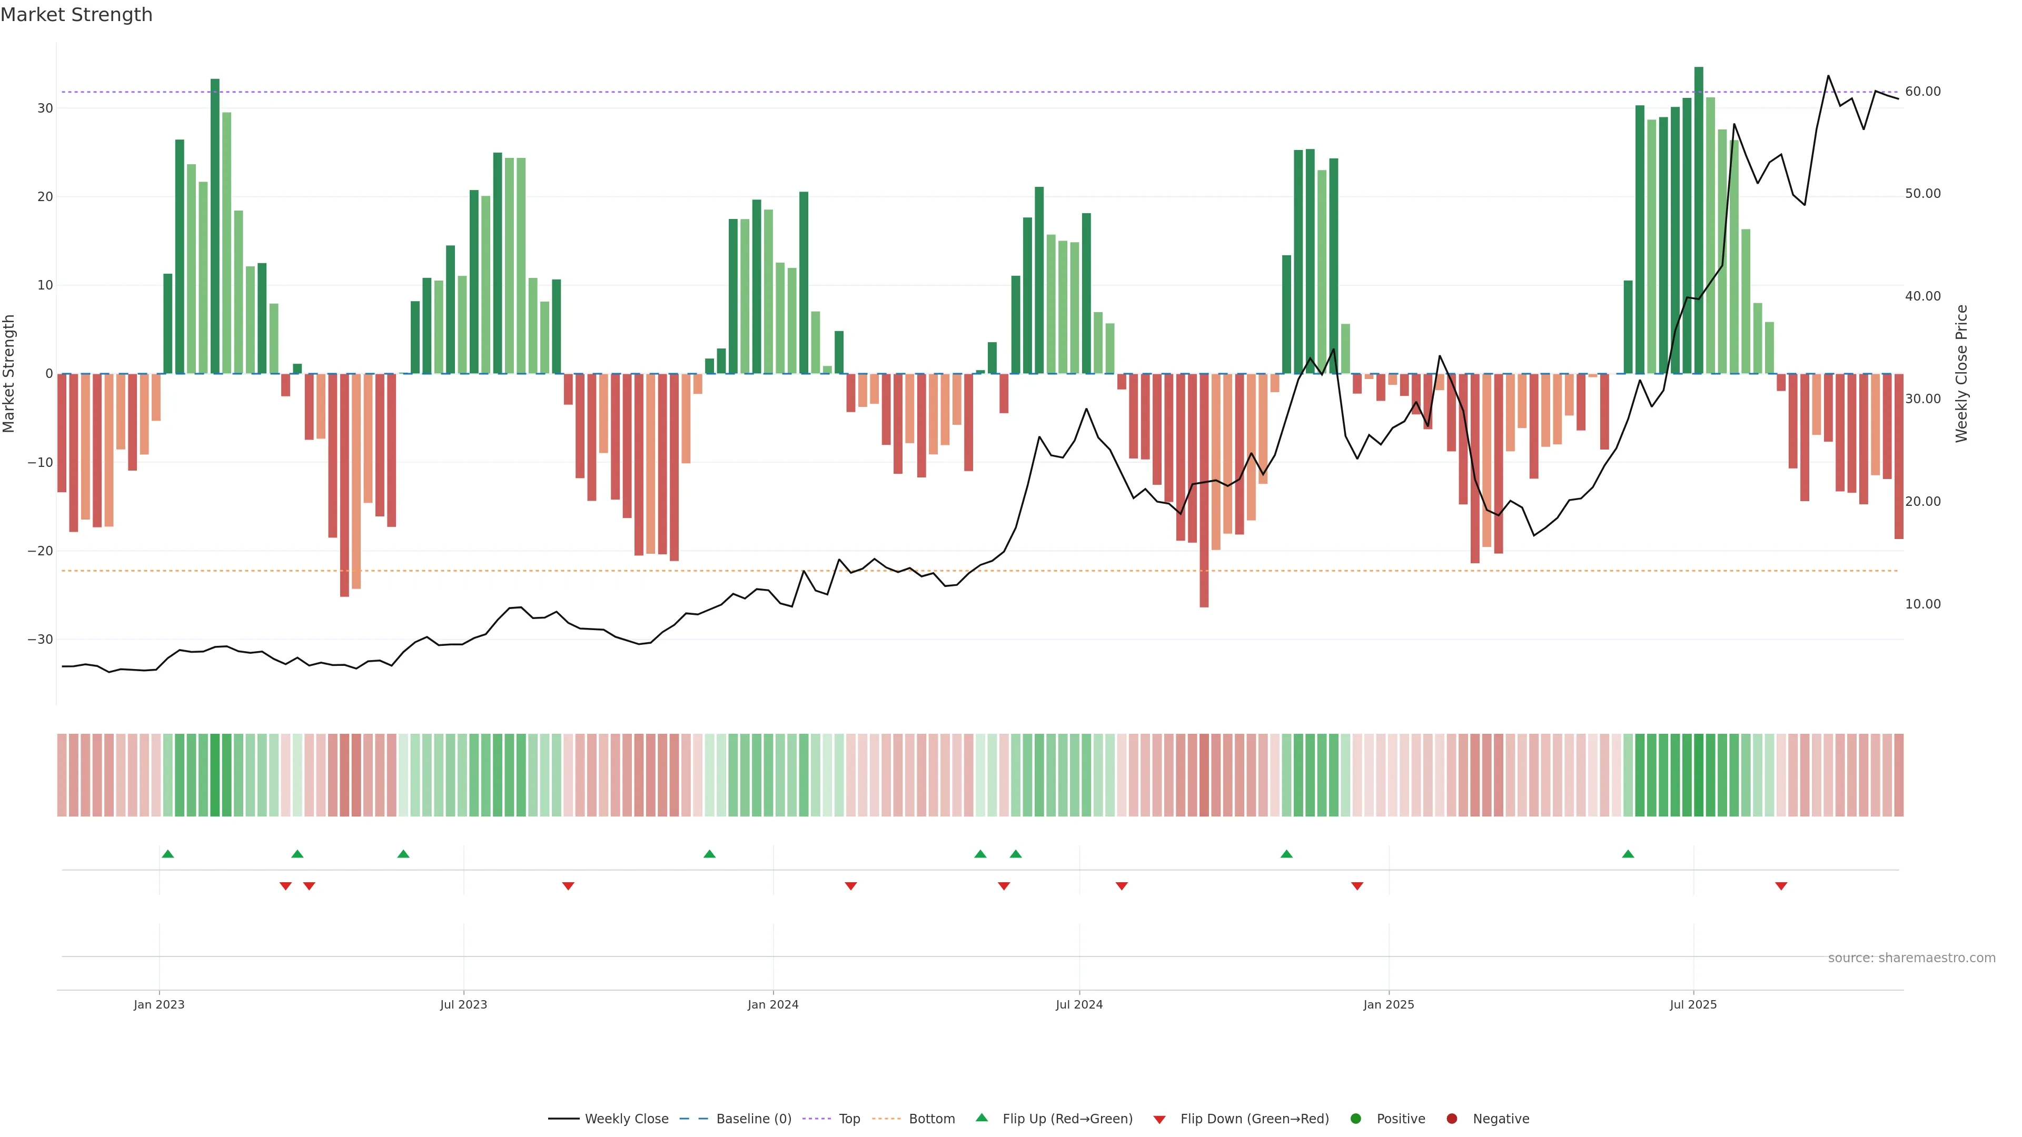Click the last red flip-down triangle after Jul 2025

[x=1781, y=886]
